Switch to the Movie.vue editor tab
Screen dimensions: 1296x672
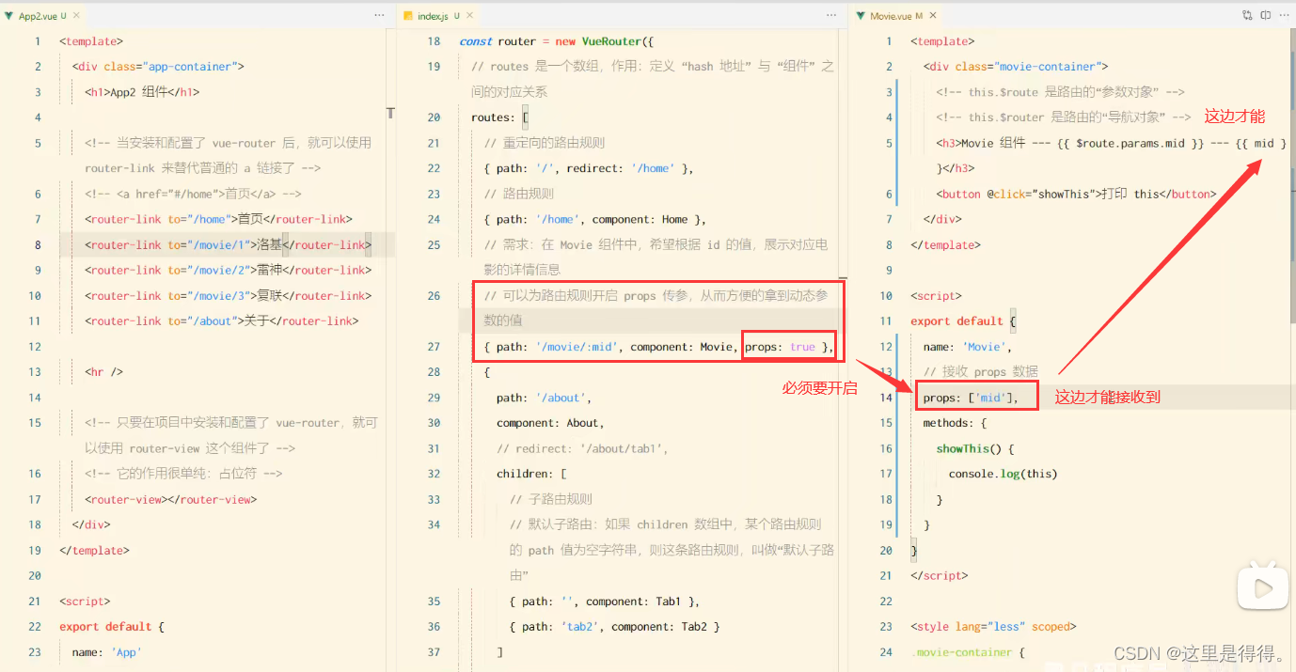[x=896, y=16]
